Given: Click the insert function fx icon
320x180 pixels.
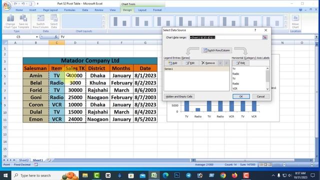Looking at the screenshot, I should (x=56, y=36).
